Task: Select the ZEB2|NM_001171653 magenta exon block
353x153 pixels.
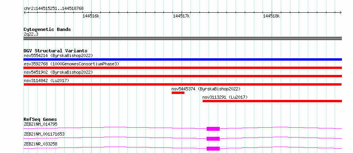Action: coord(213,139)
